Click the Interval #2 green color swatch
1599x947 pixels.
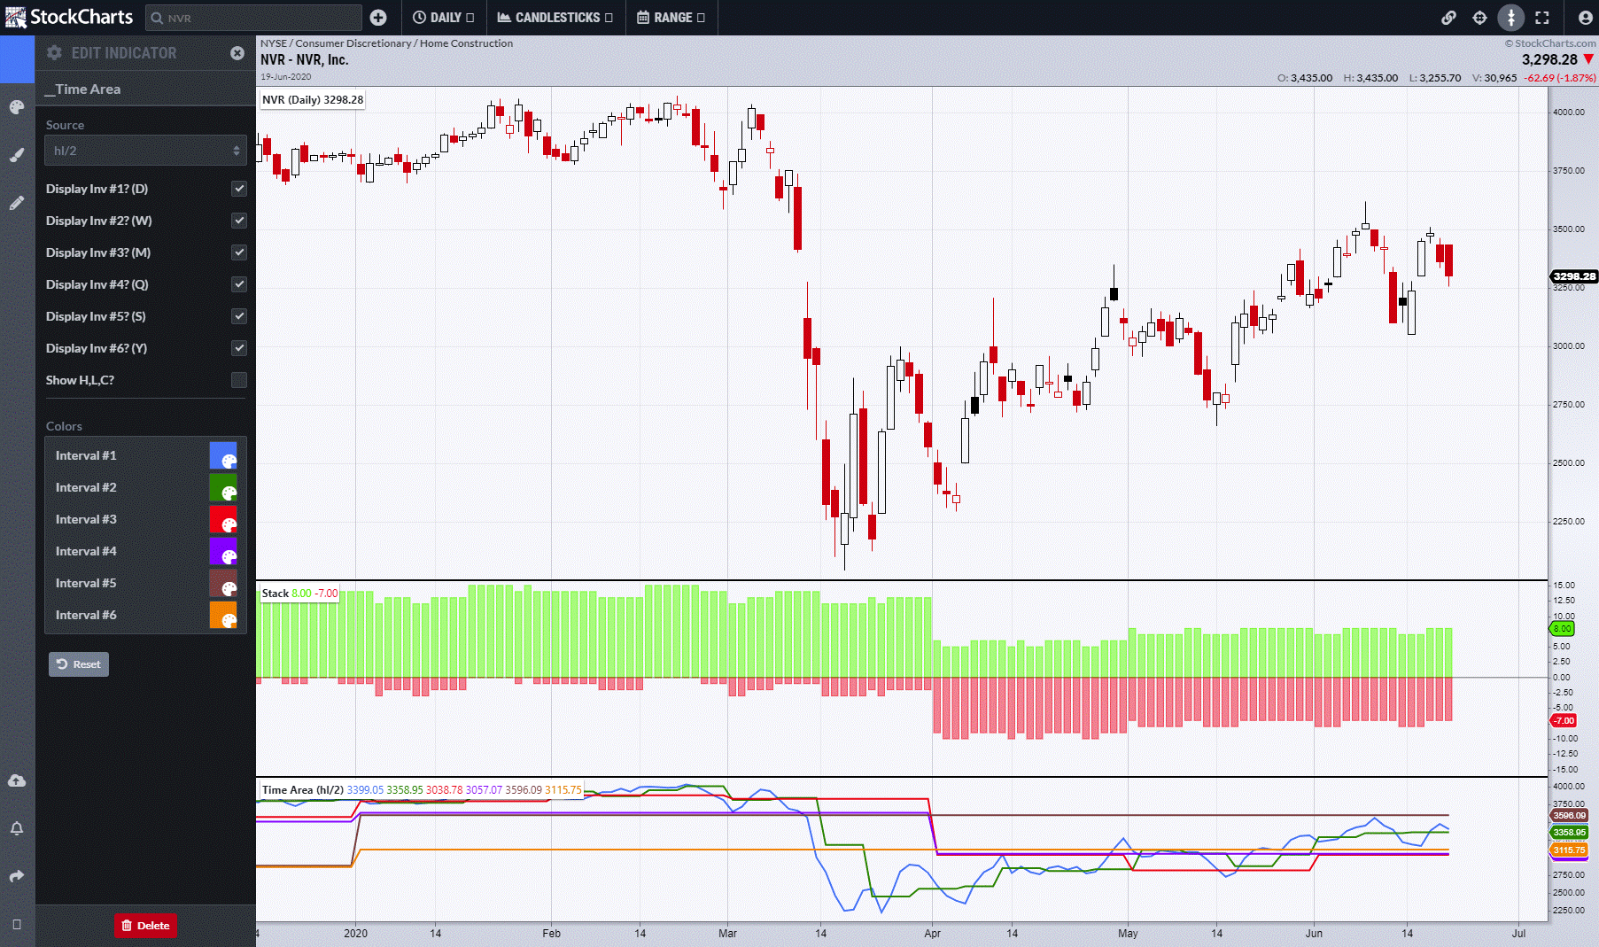point(223,487)
